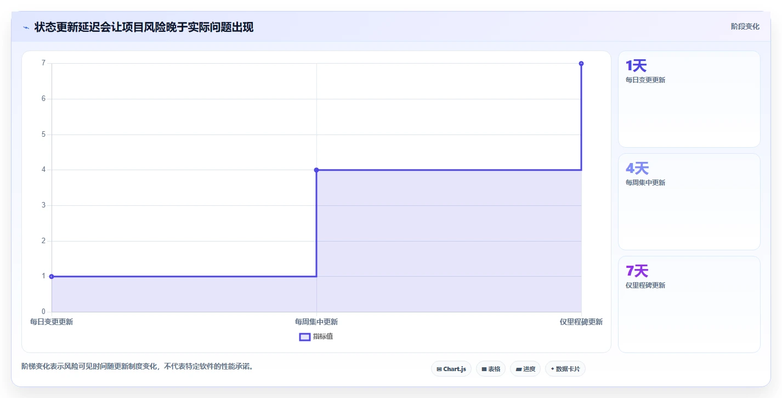The image size is (782, 398).
Task: Click the 每日变更更新 x-axis label
Action: 52,322
